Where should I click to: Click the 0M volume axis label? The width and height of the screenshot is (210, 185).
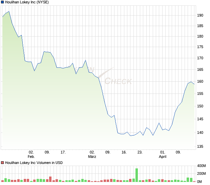point(199,182)
